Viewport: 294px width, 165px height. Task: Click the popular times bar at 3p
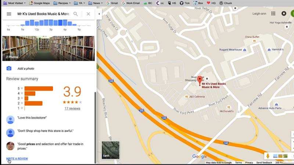pyautogui.click(x=51, y=23)
